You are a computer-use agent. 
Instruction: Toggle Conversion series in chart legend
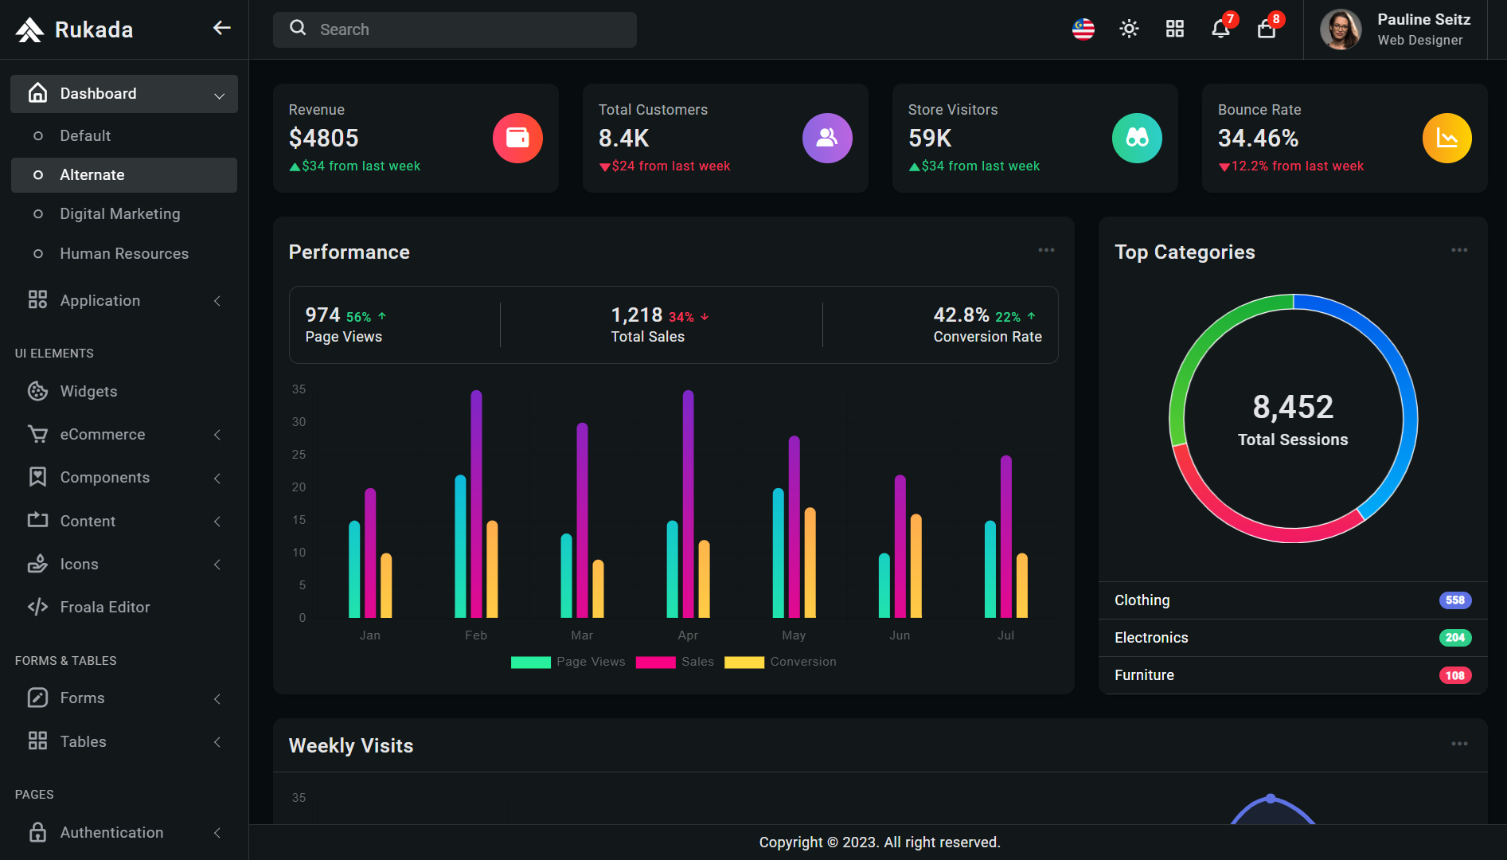tap(780, 662)
